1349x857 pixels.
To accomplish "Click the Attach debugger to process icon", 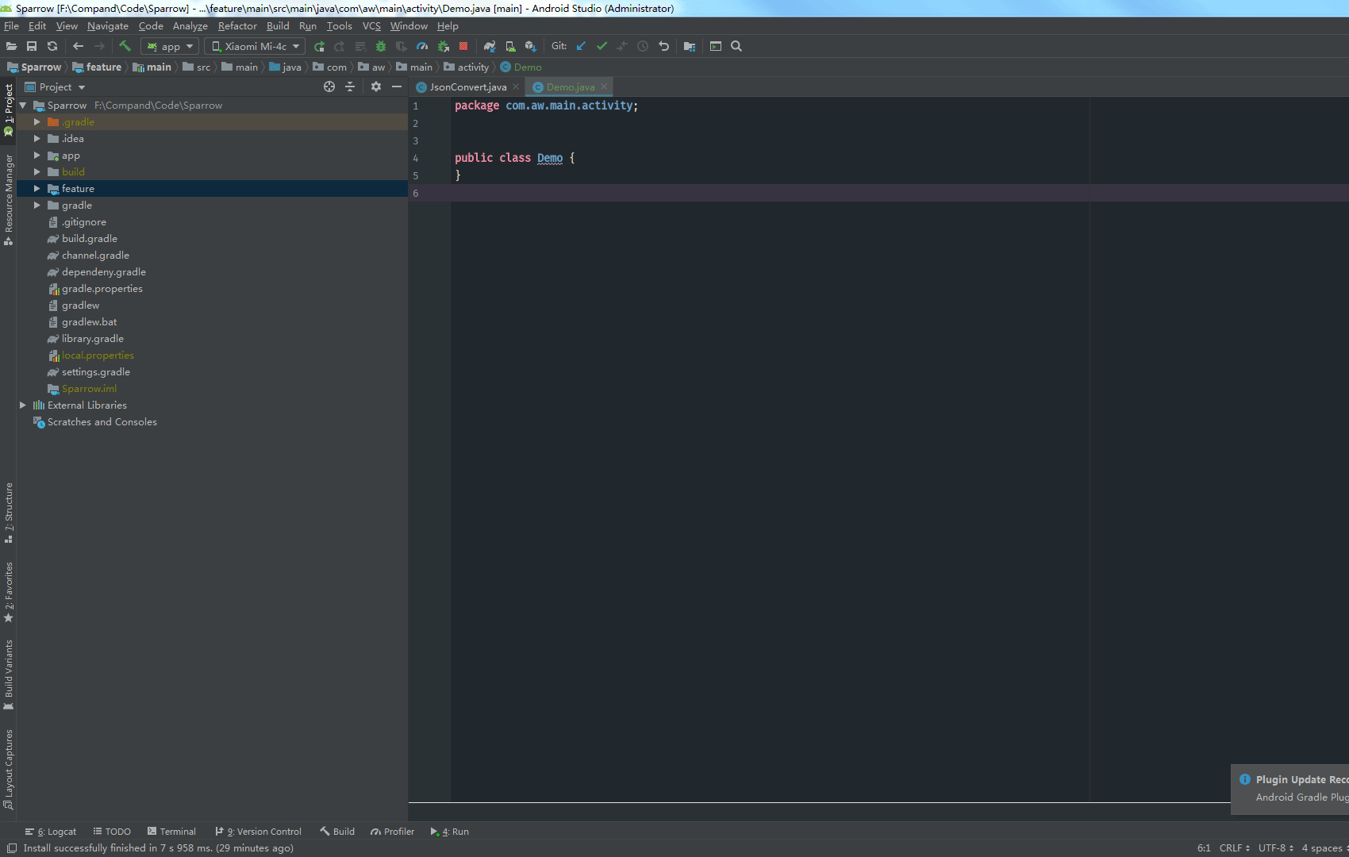I will pyautogui.click(x=444, y=46).
